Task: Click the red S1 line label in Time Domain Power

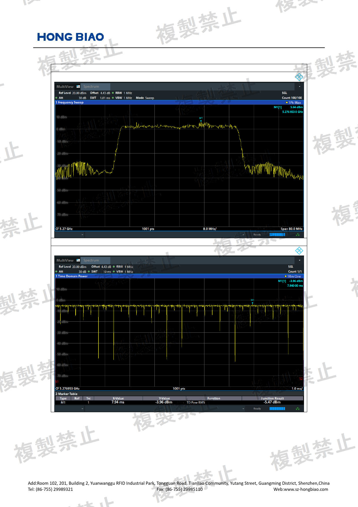Action: (x=57, y=382)
